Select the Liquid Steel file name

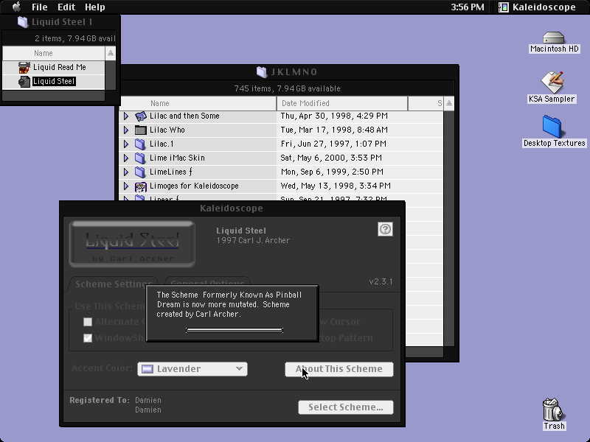(x=54, y=82)
